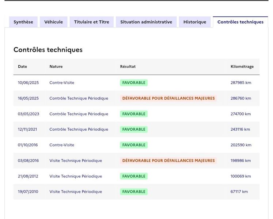The width and height of the screenshot is (273, 219).
Task: Click the 243116 km mileage value
Action: pyautogui.click(x=240, y=130)
